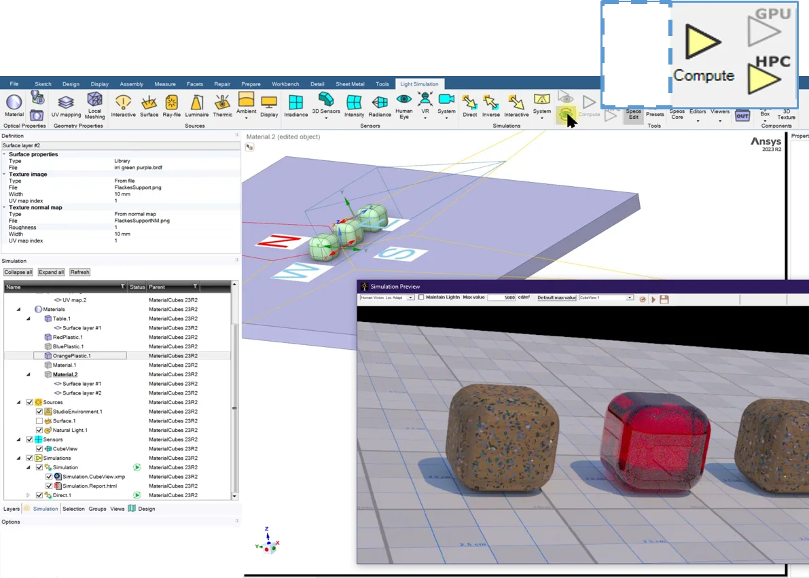Click the green status icon for Direct.1
The width and height of the screenshot is (809, 578).
pos(137,495)
